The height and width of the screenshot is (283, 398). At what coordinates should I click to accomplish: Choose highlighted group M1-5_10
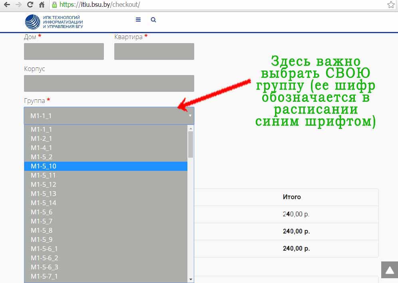pos(105,166)
